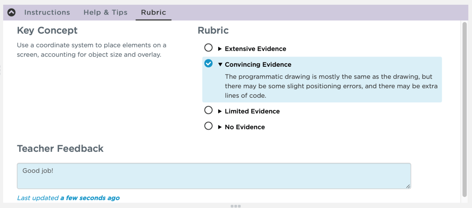Expand the No Evidence disclosure triangle

[x=220, y=127]
